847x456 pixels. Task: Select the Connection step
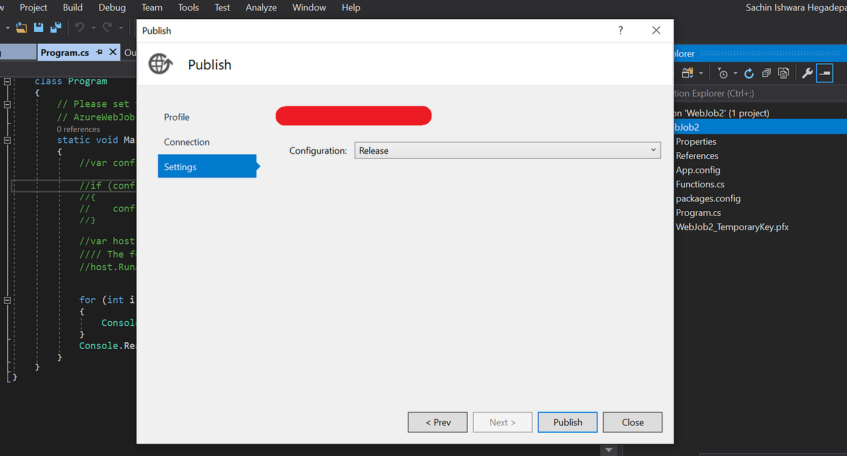tap(187, 142)
